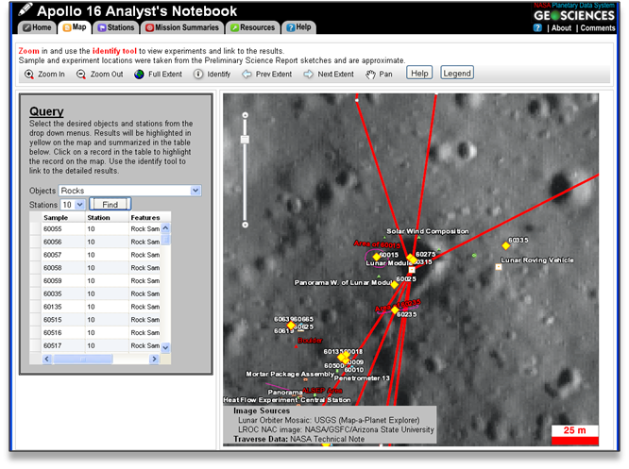The height and width of the screenshot is (469, 629).
Task: Click the results table horizontal scrollbar thumb
Action: (83, 360)
